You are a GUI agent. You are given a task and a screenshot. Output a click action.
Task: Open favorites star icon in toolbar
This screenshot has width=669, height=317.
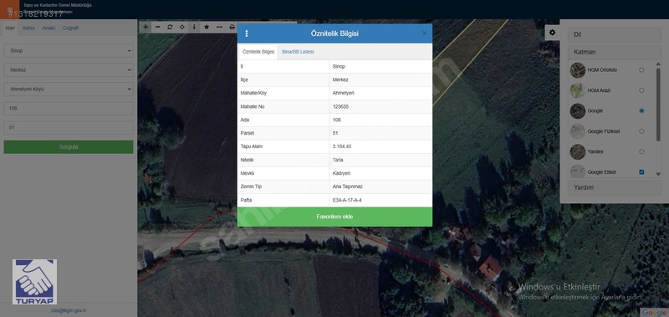coord(207,27)
